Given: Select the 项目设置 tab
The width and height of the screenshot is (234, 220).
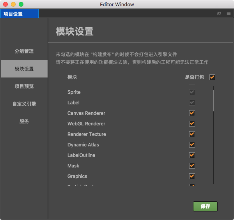Looking at the screenshot, I should coord(19,14).
